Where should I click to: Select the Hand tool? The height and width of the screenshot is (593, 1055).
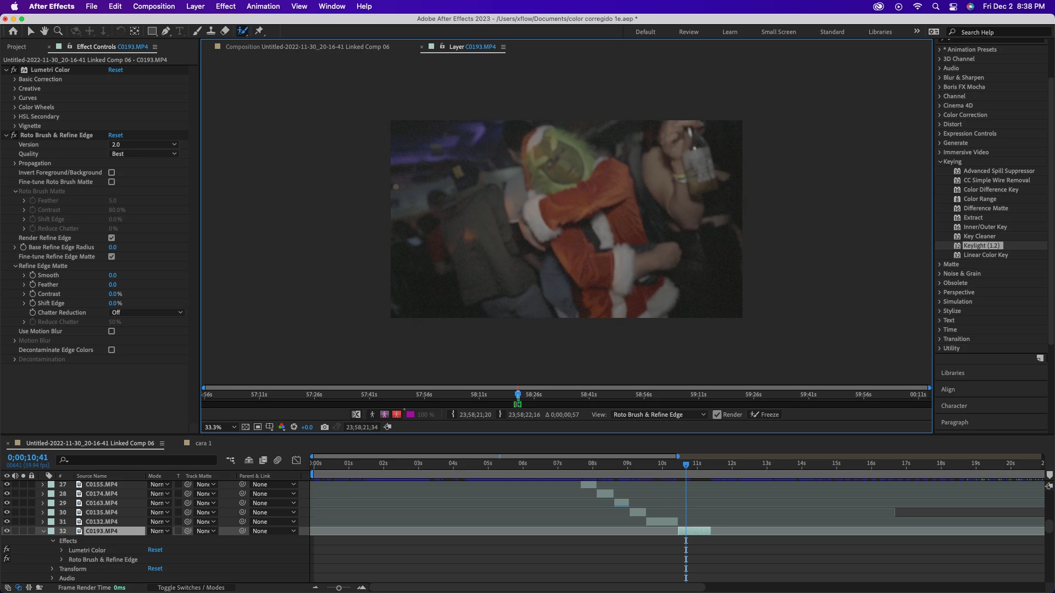coord(44,31)
